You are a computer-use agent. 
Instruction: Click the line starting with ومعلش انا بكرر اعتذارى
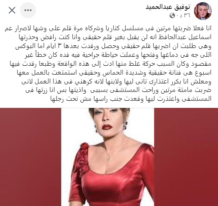coord(116,81)
